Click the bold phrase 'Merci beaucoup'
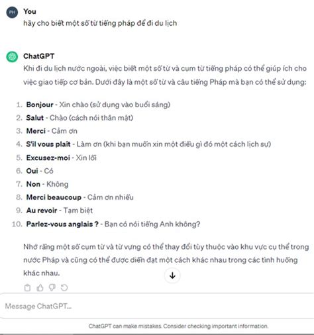Screen dimensions: 314x335 coord(54,197)
